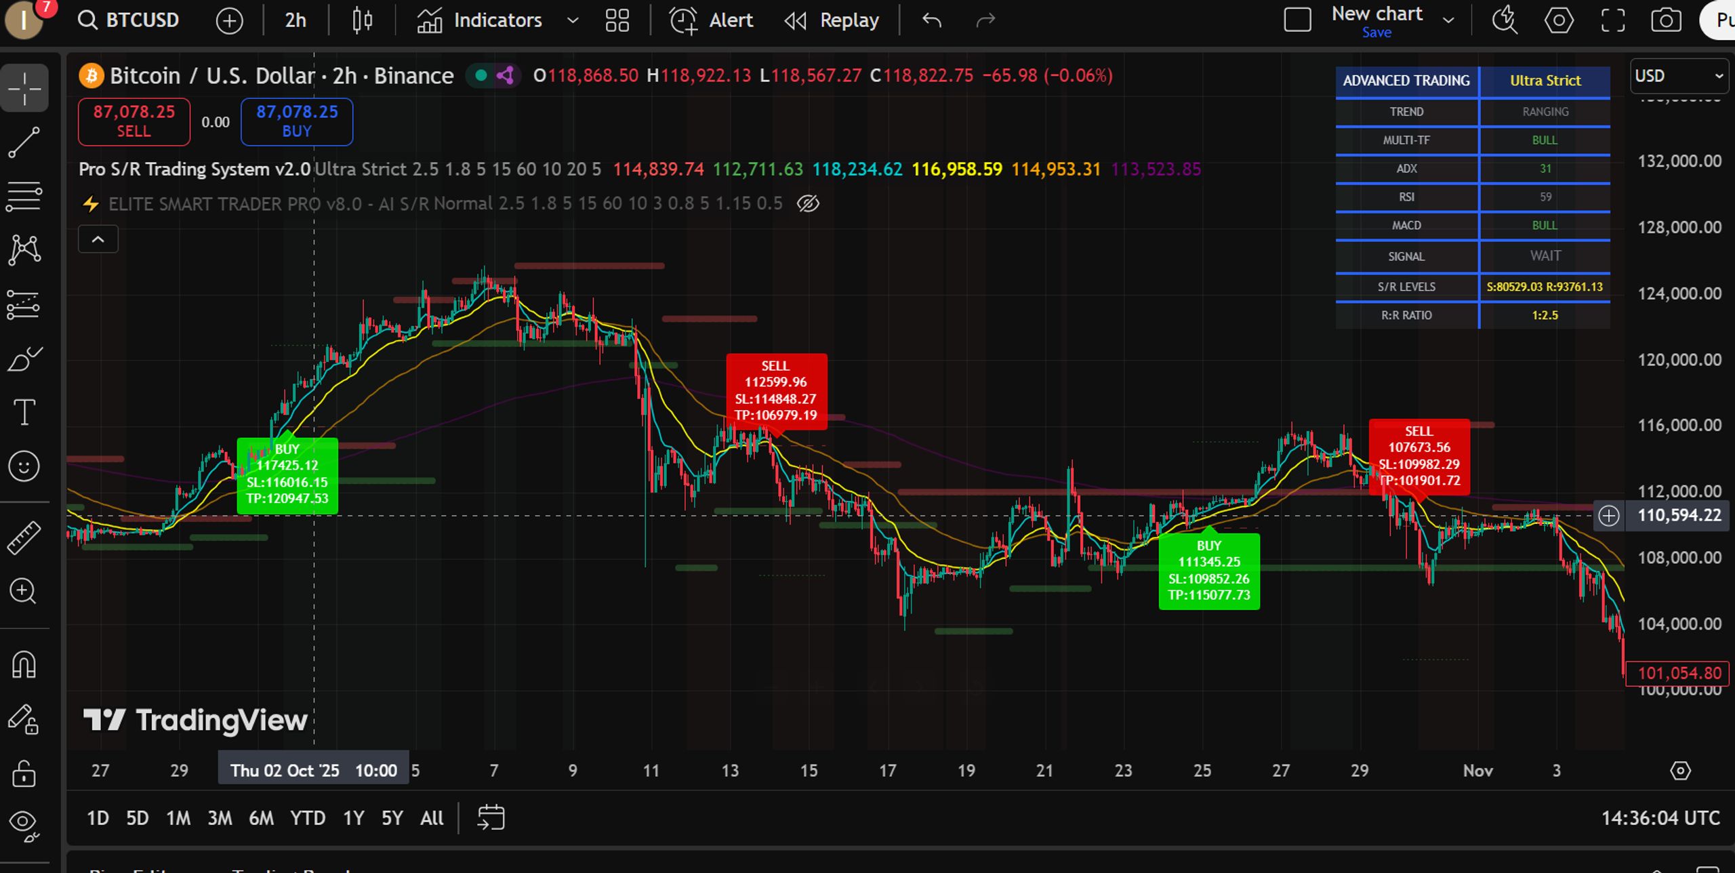Open the chart layout selector
1735x873 pixels.
click(1297, 20)
